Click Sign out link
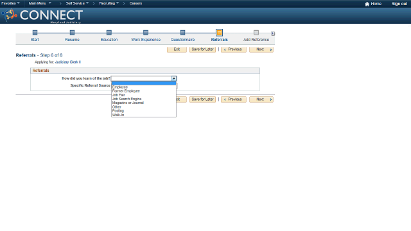 399,4
